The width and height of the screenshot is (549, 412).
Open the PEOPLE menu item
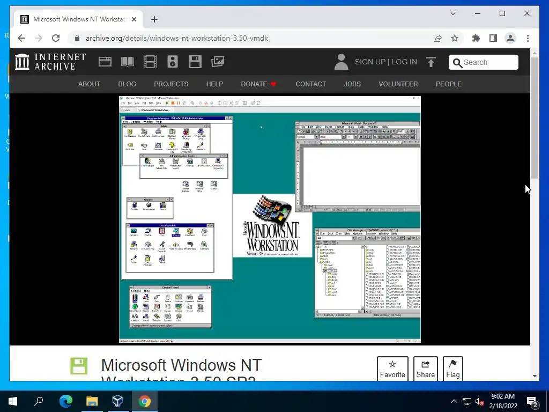449,84
